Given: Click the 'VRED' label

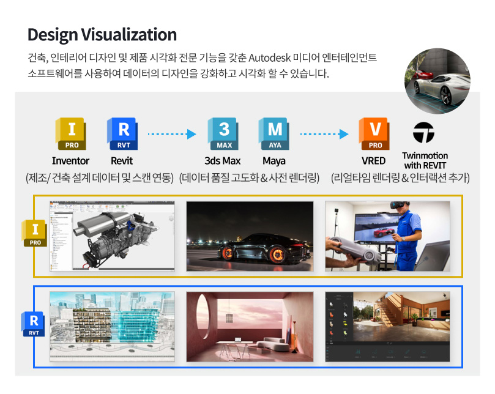Looking at the screenshot, I should [373, 161].
